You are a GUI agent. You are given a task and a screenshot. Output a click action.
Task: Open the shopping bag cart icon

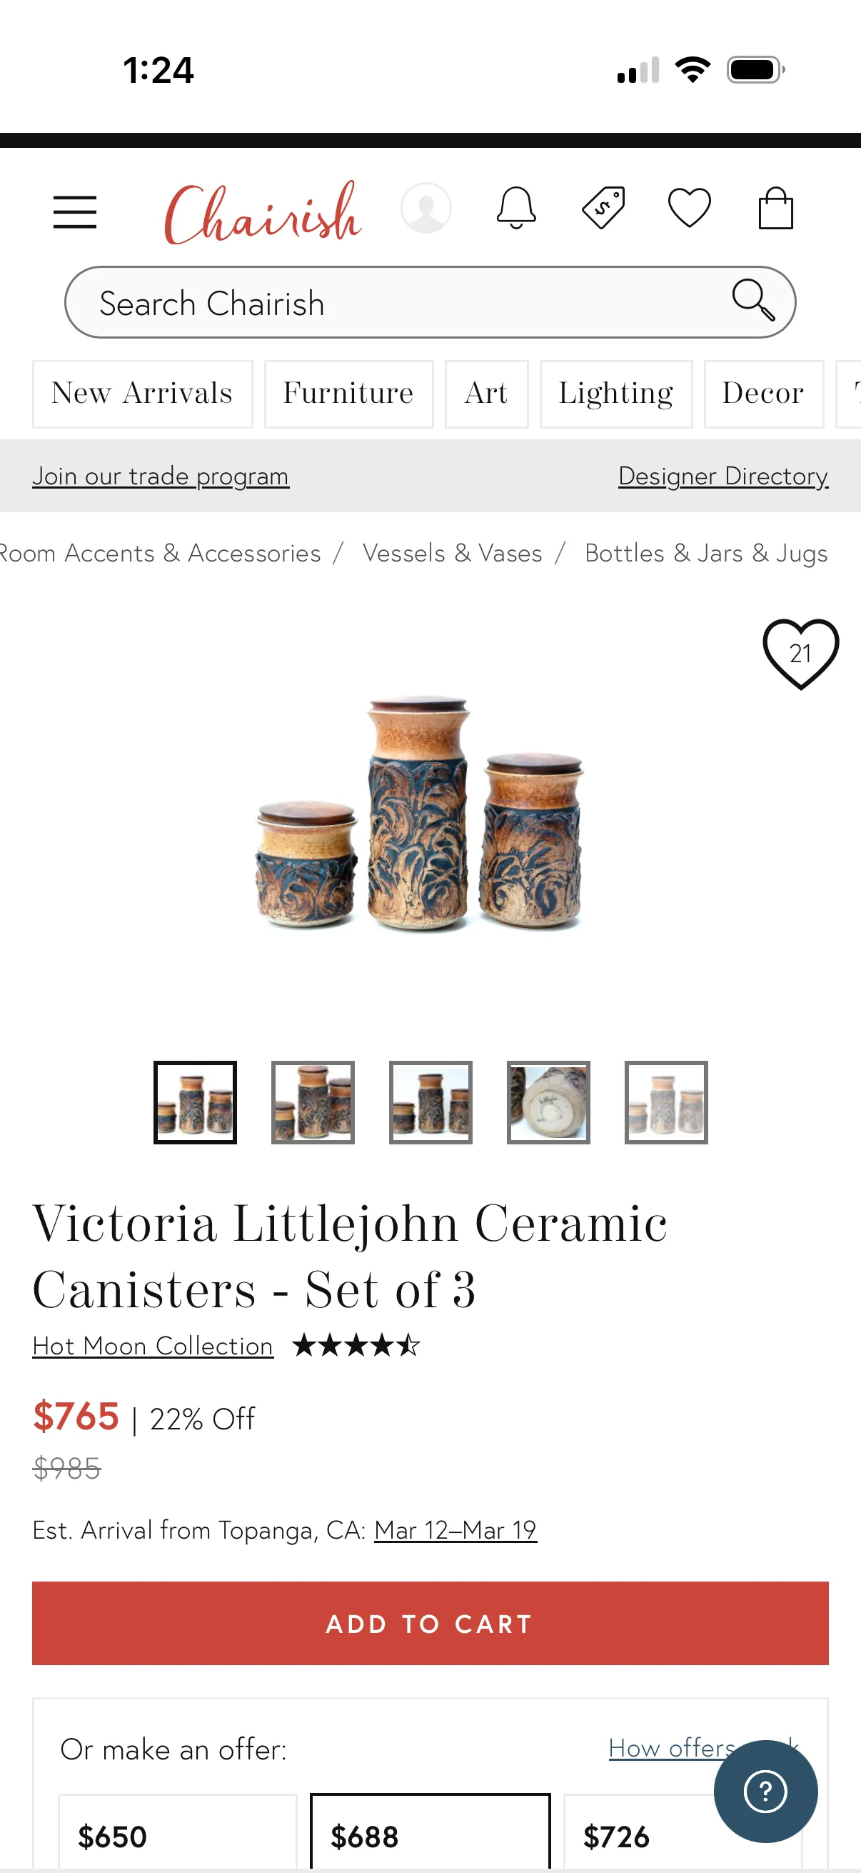(775, 208)
